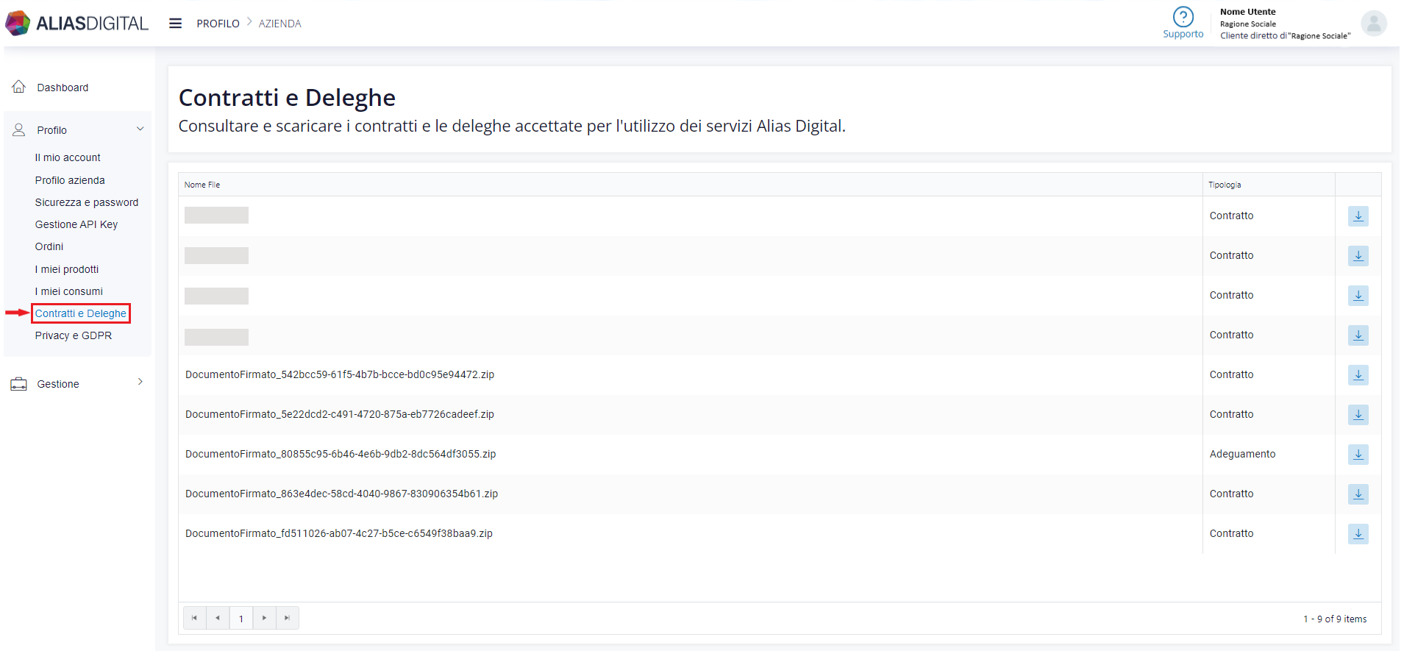Click the user avatar icon

coord(1373,24)
